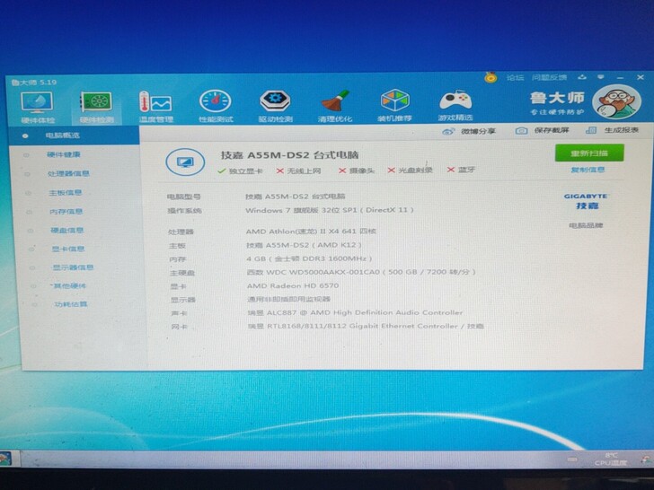Click the AMD Radeon HD 6570 graphics value
Viewport: 654px width, 490px height.
pyautogui.click(x=292, y=285)
